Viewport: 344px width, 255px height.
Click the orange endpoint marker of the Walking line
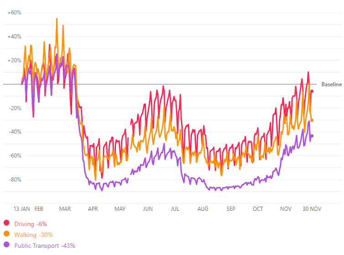[x=312, y=120]
